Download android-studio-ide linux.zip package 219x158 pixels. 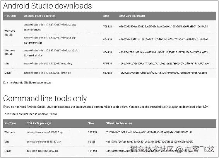[x=47, y=73]
